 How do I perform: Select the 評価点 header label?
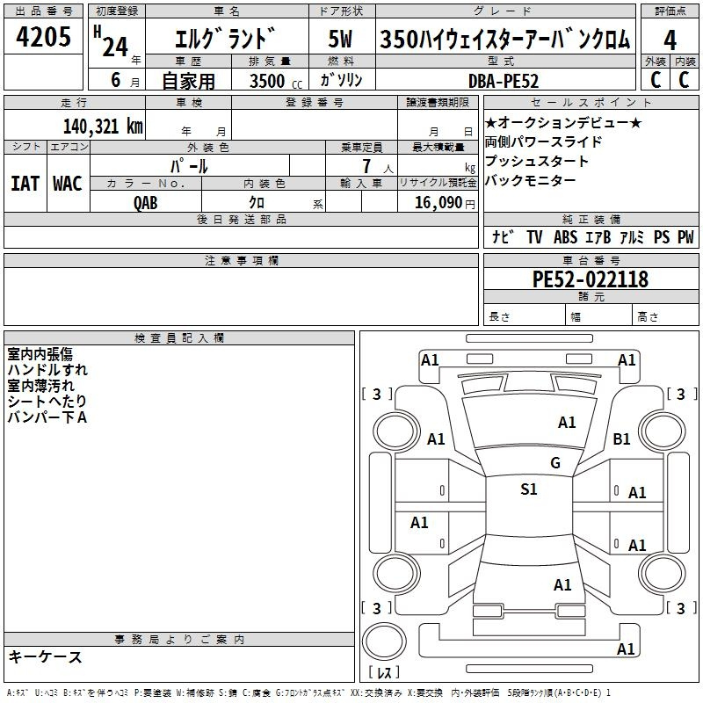(670, 11)
